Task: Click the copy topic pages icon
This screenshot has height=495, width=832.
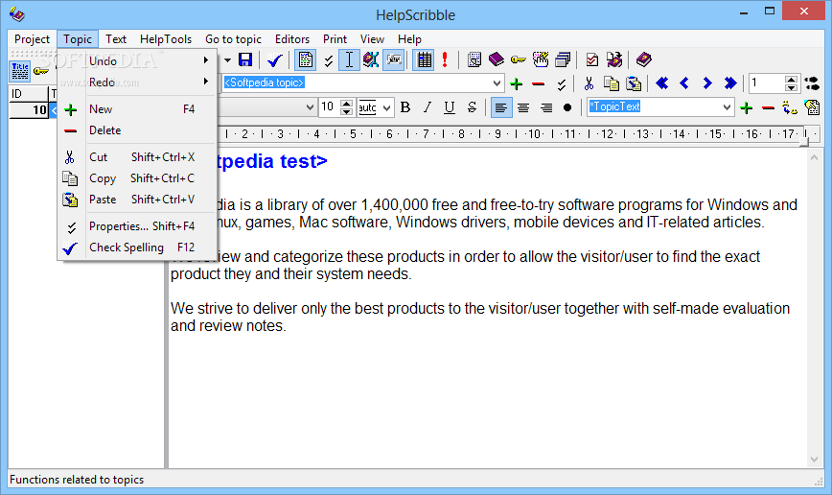Action: (x=612, y=83)
